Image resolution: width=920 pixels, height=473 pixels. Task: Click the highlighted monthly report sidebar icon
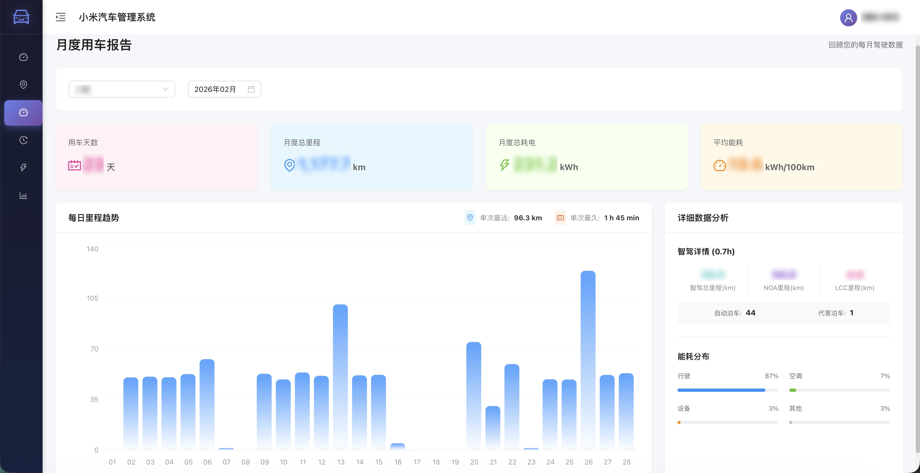[23, 113]
